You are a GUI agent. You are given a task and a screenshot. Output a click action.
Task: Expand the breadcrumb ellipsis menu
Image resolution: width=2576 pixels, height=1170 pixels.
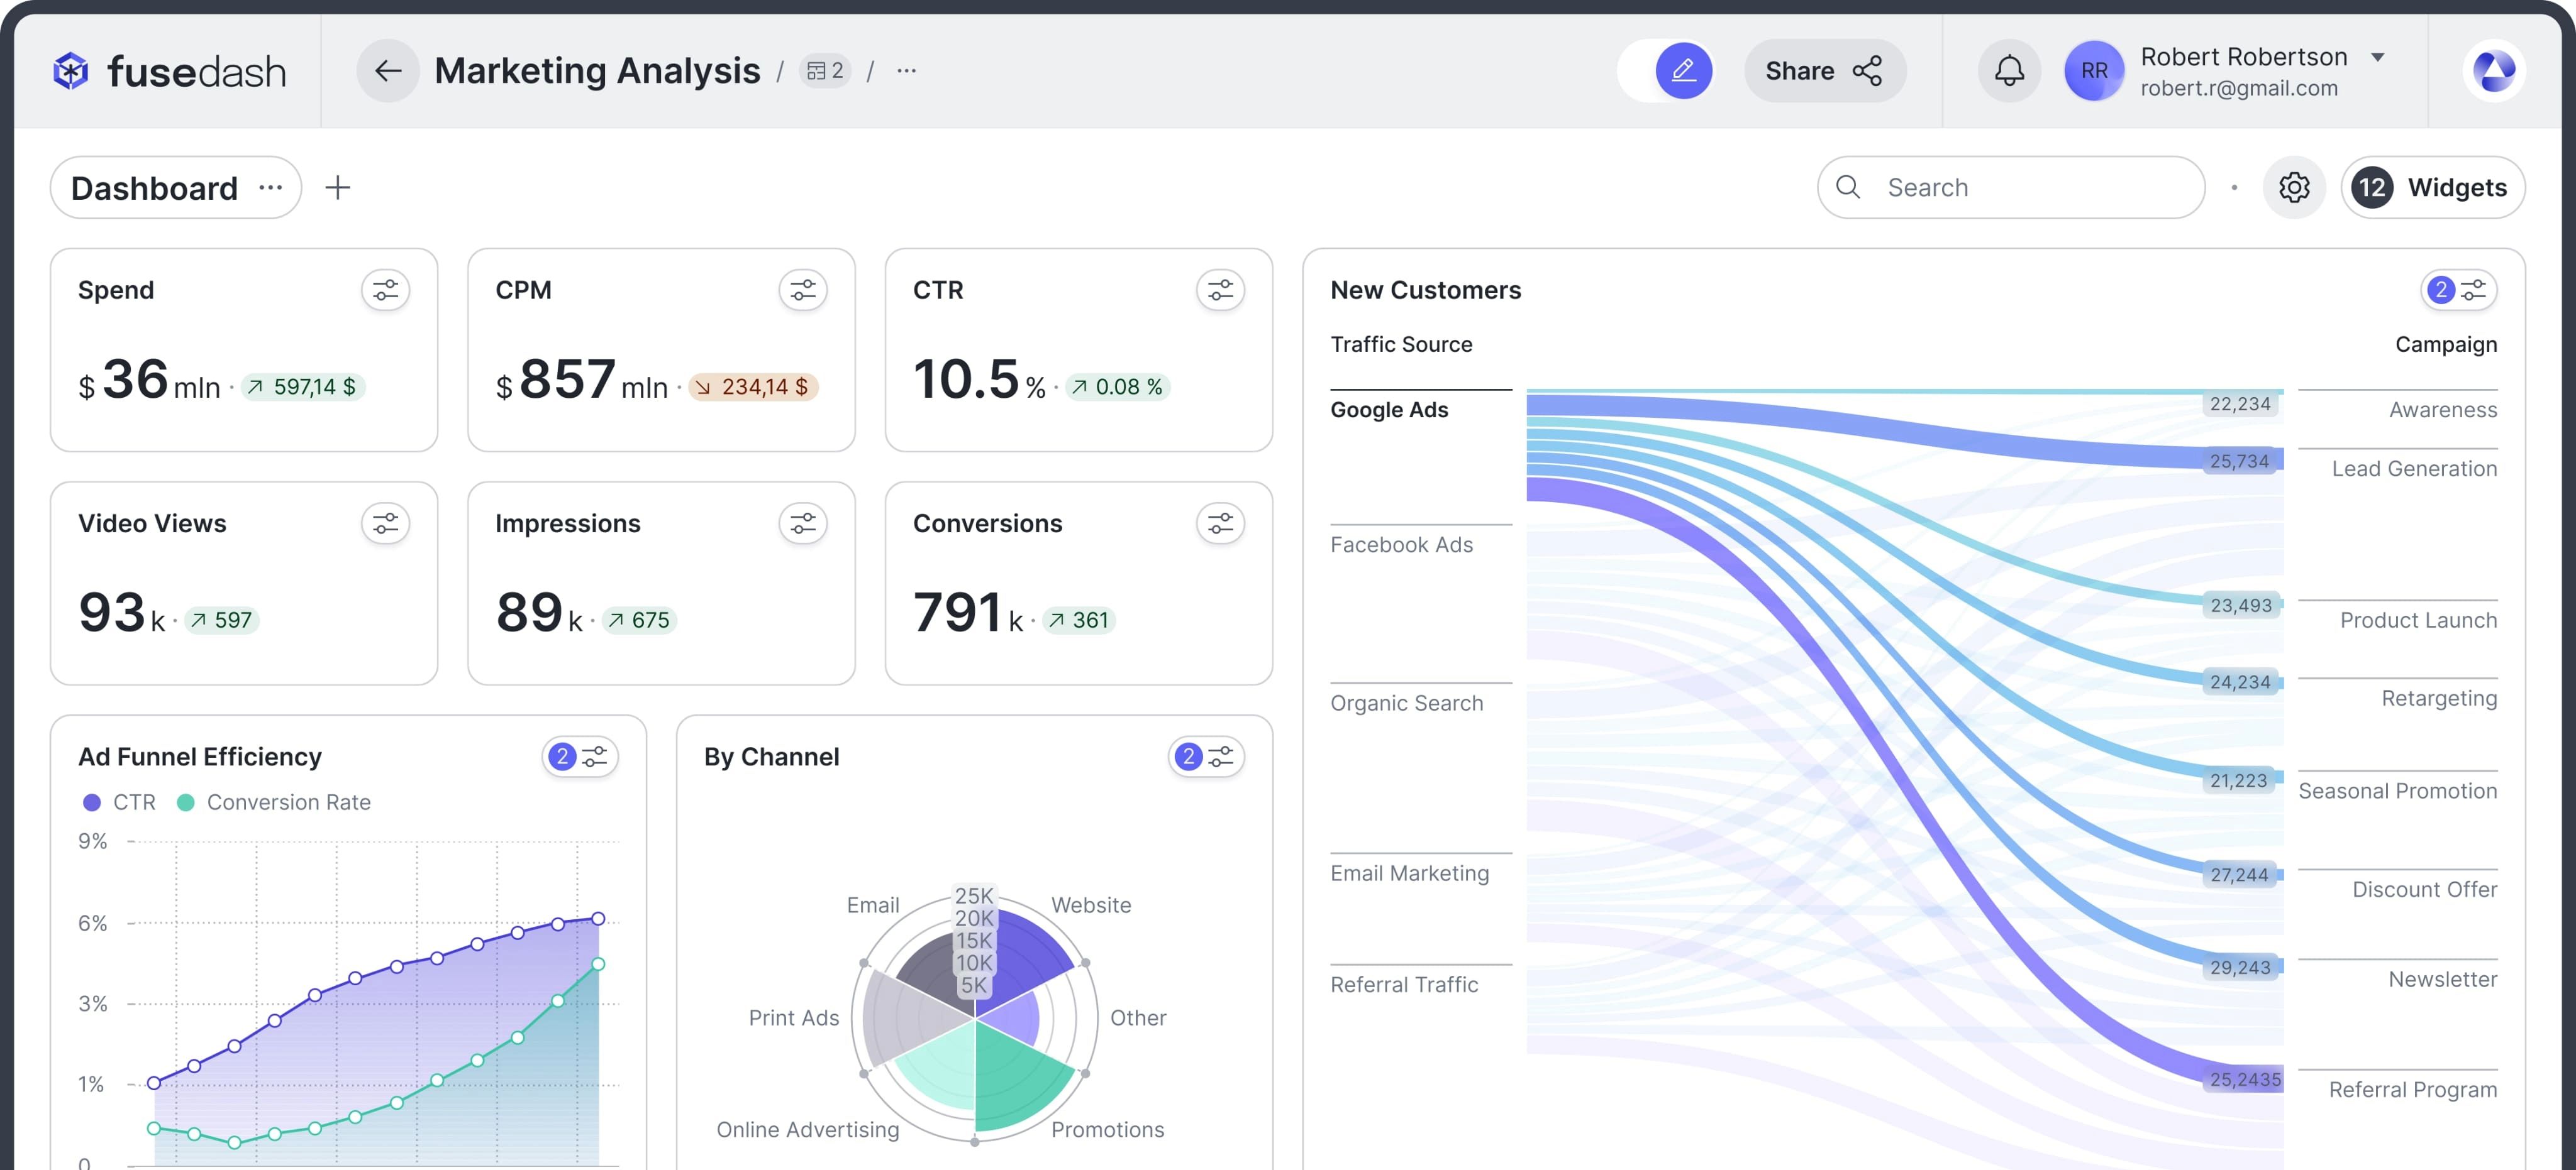coord(906,71)
